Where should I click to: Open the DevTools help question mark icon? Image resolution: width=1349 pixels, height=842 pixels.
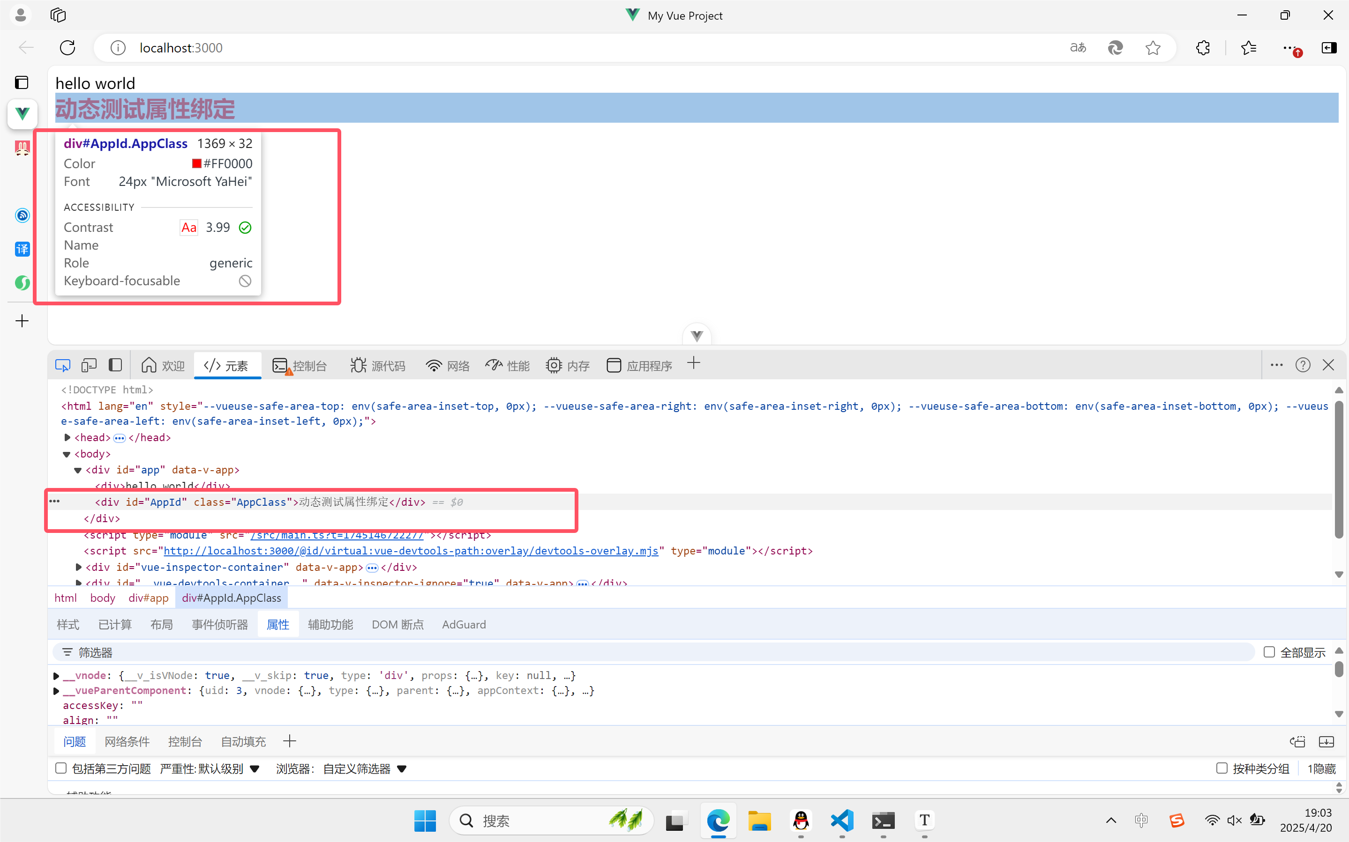[x=1302, y=365]
